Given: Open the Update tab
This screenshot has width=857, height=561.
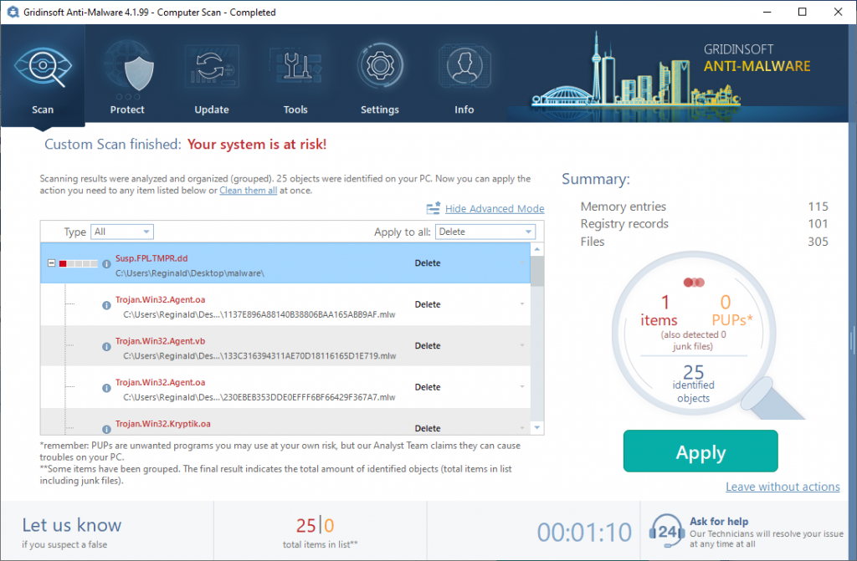Looking at the screenshot, I should pyautogui.click(x=211, y=65).
